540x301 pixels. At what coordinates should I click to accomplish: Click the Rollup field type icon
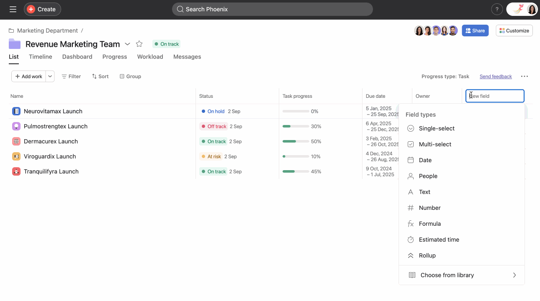(411, 255)
